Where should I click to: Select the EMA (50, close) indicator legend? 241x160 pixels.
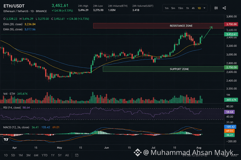pos(13,29)
